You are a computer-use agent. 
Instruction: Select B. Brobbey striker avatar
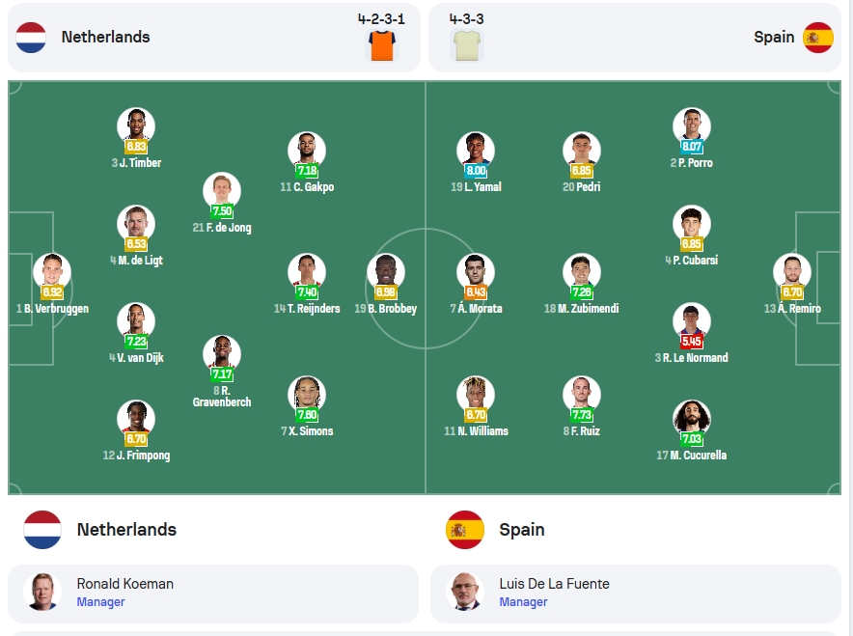point(386,272)
